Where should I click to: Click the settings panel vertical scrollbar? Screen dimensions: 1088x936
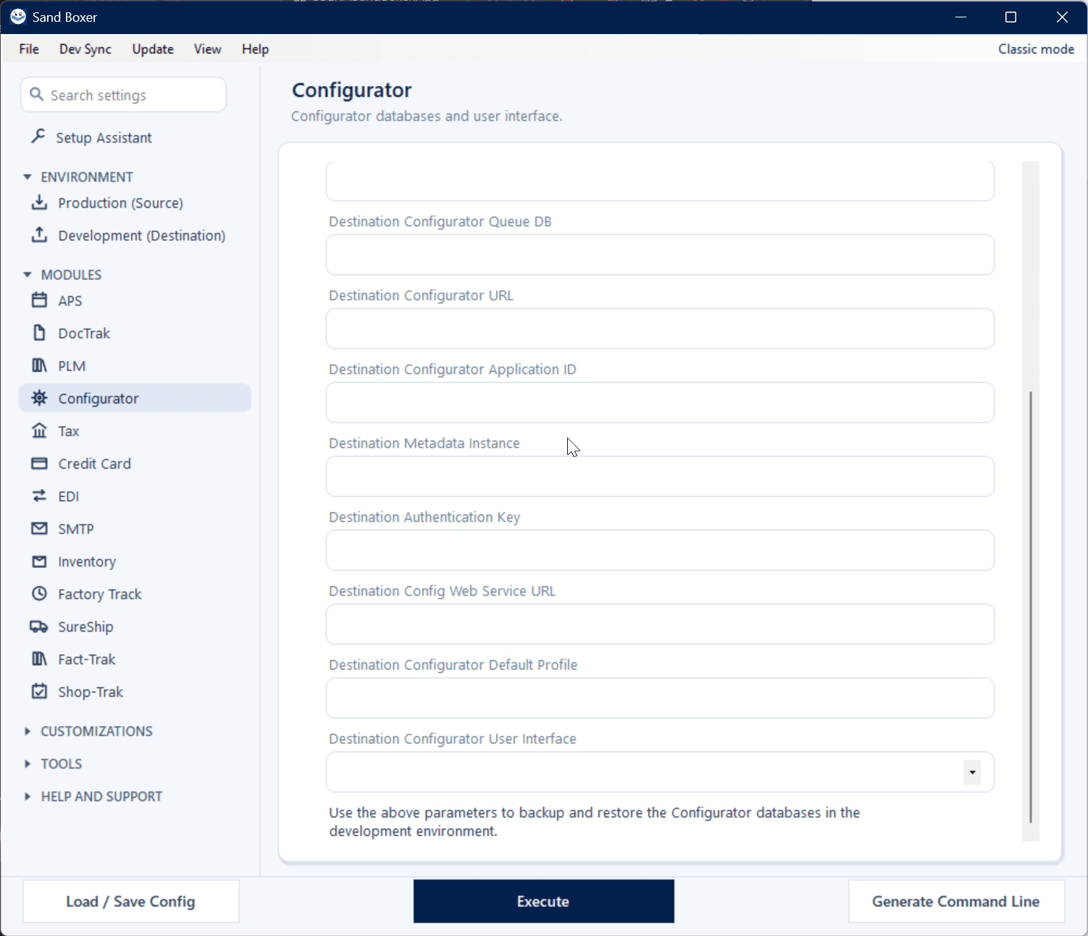(1030, 606)
